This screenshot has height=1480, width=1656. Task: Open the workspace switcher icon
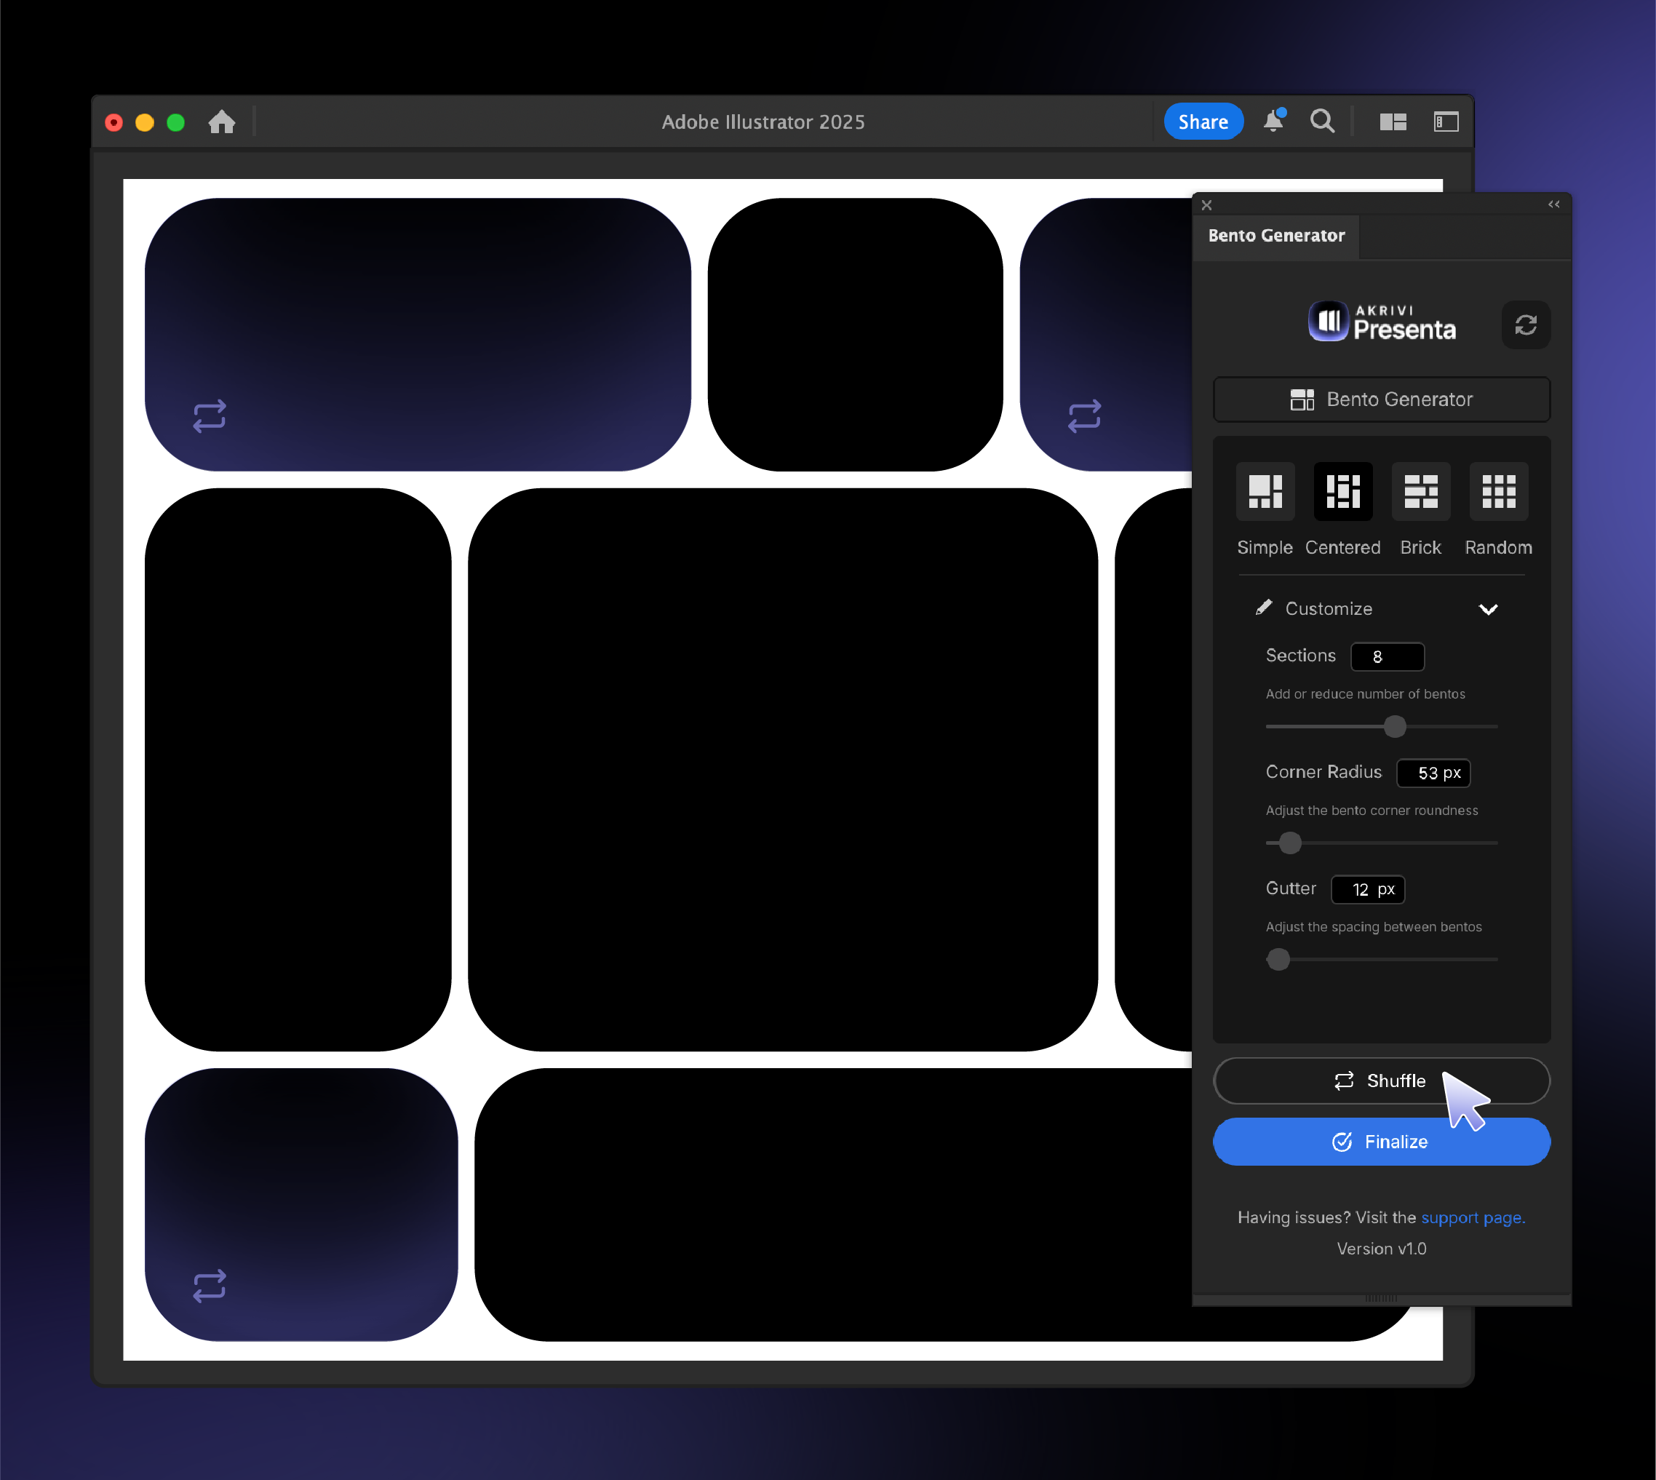point(1446,122)
